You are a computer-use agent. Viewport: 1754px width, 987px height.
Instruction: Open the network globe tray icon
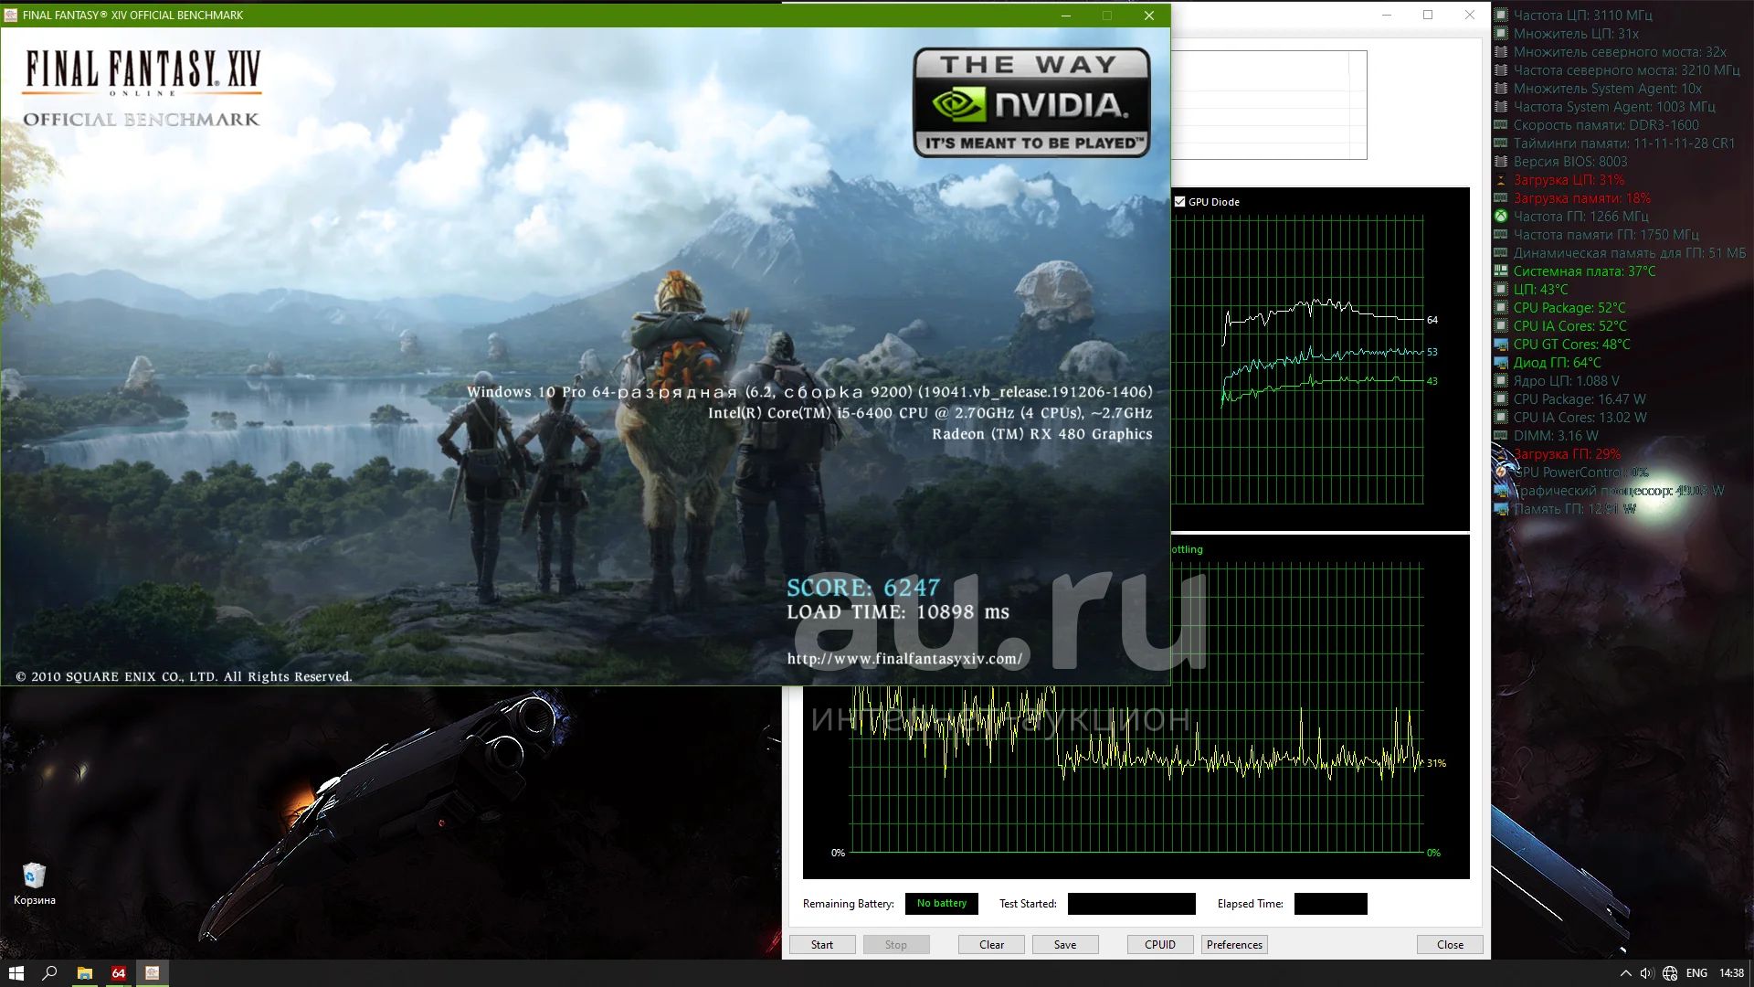(1670, 973)
